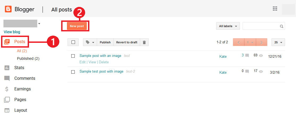
Task: Open Earnings via the dollar icon
Action: pyautogui.click(x=7, y=89)
